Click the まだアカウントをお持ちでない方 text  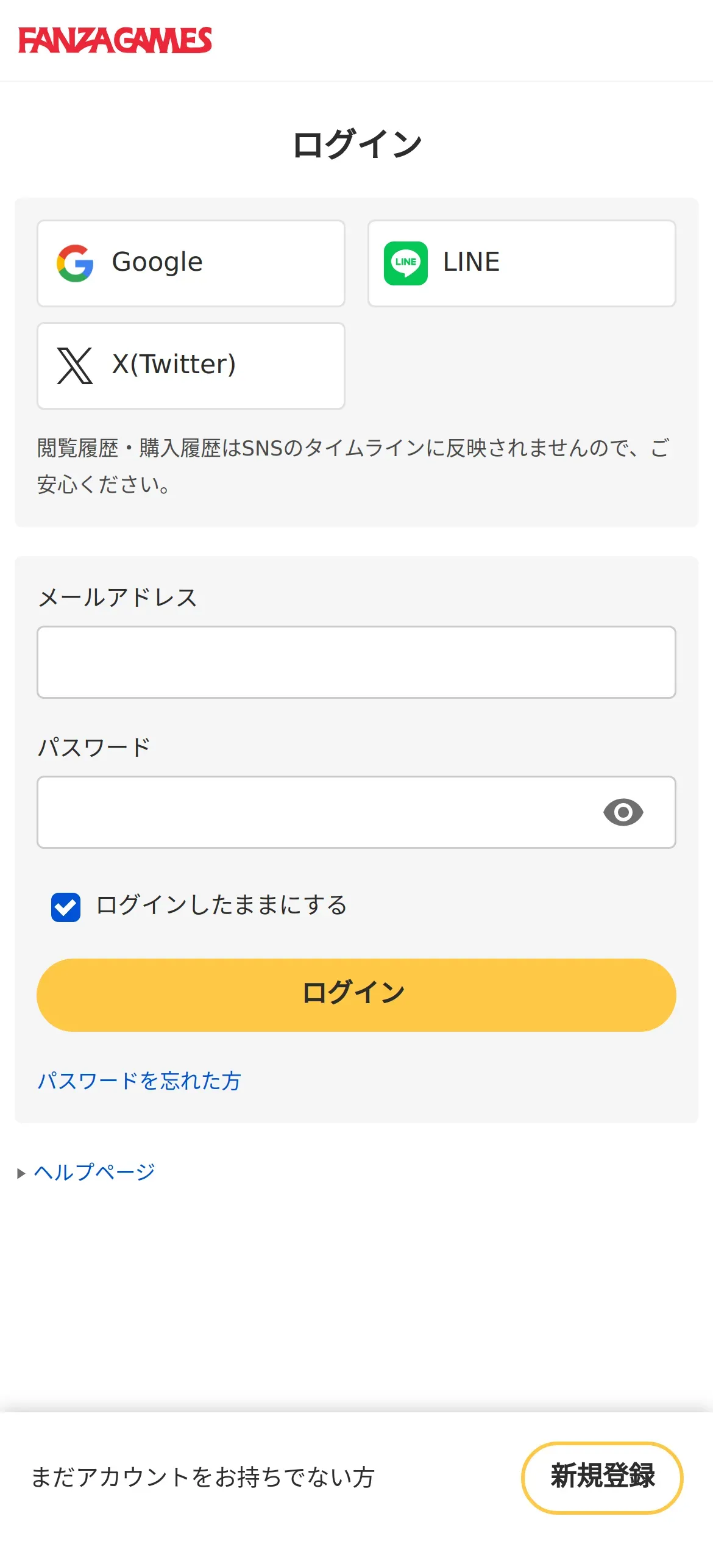click(x=203, y=1478)
